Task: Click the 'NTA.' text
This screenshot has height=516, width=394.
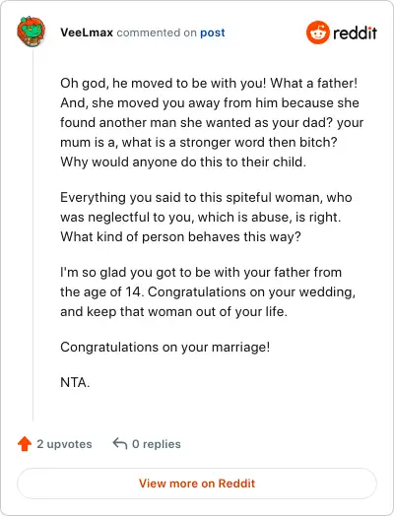Action: click(75, 382)
